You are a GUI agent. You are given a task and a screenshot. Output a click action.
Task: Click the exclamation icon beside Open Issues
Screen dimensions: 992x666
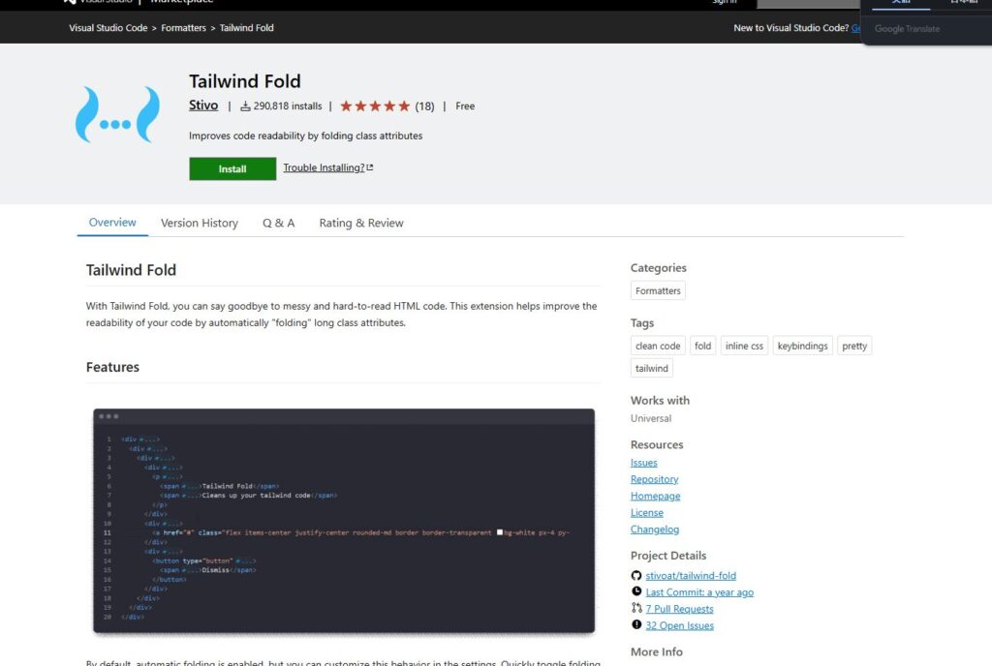pos(636,625)
